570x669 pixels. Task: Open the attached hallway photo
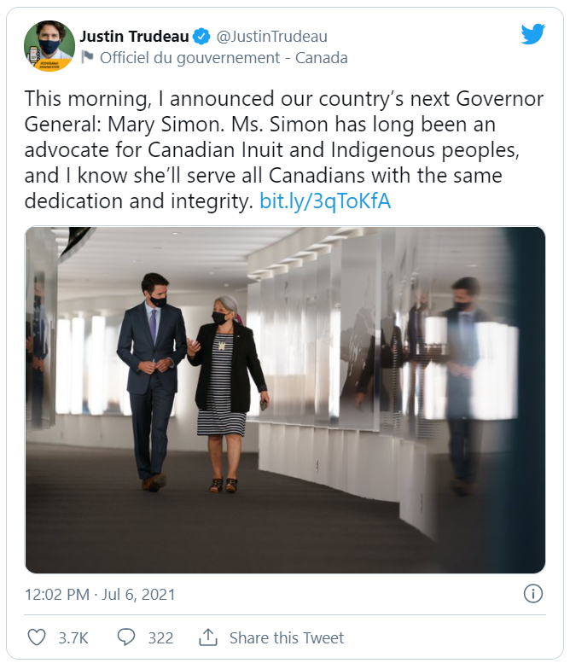pos(285,399)
